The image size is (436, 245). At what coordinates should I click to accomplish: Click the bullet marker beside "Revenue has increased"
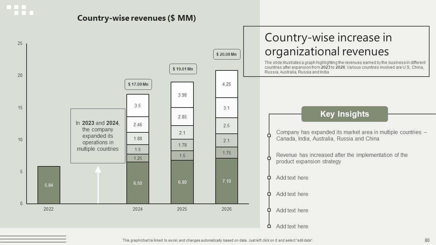point(269,158)
